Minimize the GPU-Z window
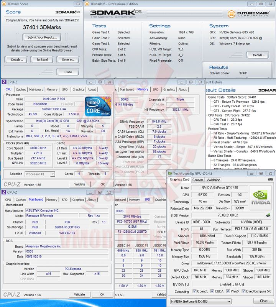Image resolution: width=276 pixels, height=307 pixels. (x=252, y=174)
